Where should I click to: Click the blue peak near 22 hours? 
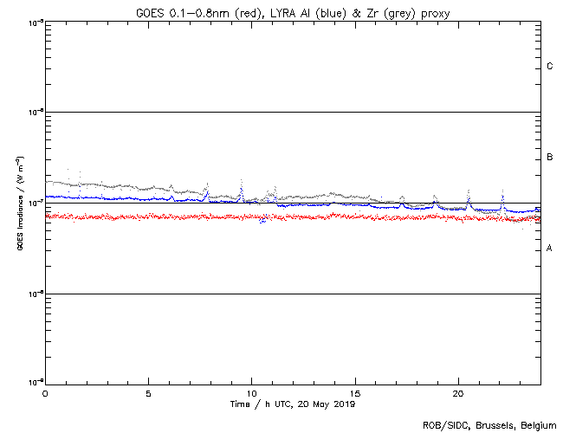click(502, 198)
